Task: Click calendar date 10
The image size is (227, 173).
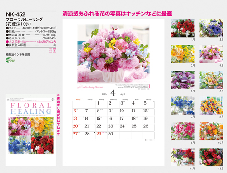Action: 122,111
